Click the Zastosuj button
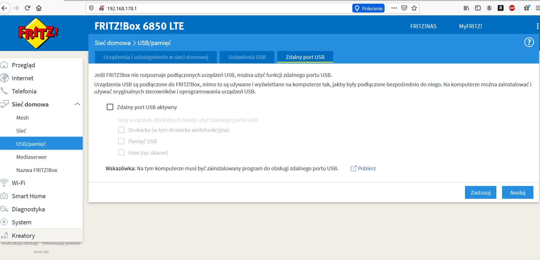This screenshot has height=260, width=540. click(x=480, y=193)
